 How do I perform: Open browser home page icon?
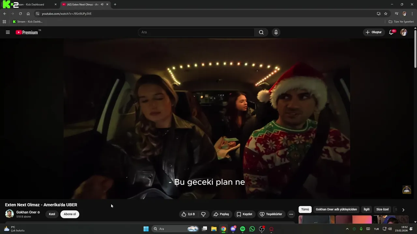28,14
